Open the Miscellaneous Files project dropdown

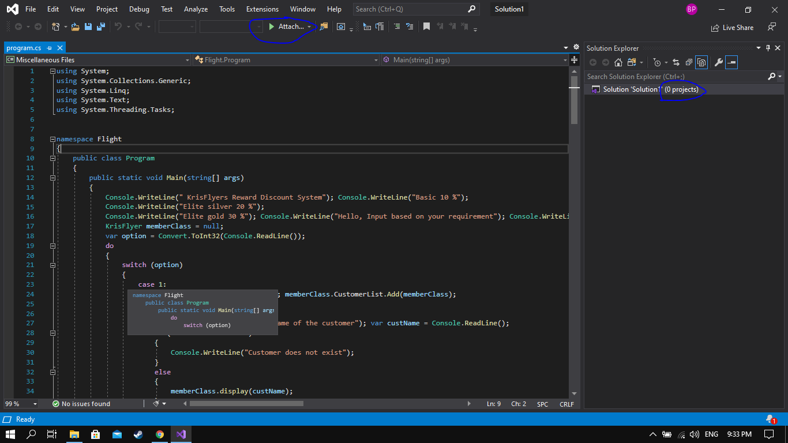[x=97, y=60]
